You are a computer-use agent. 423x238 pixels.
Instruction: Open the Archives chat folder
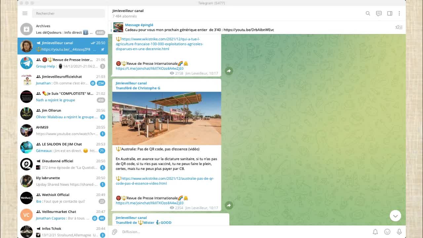click(x=63, y=29)
